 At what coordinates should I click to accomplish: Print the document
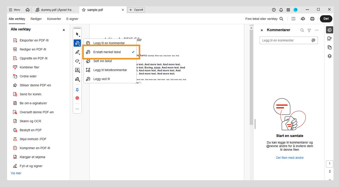point(312,19)
